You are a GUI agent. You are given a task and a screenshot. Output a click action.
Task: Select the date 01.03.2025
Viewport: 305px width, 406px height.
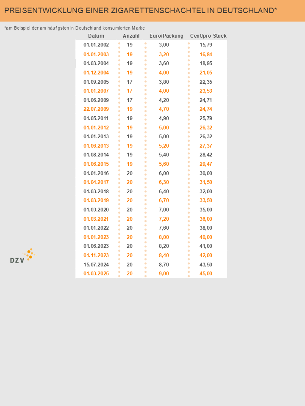click(x=96, y=274)
